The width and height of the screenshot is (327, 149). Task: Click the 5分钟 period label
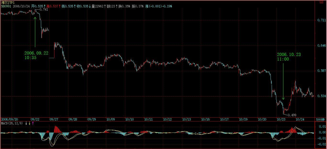[320, 119]
